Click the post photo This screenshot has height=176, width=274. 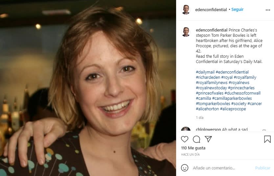tap(88, 88)
